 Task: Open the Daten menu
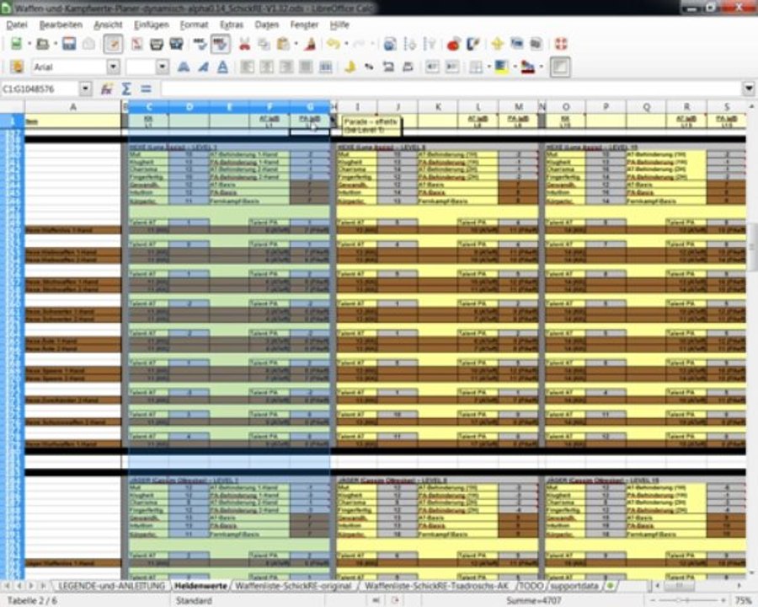click(x=267, y=24)
